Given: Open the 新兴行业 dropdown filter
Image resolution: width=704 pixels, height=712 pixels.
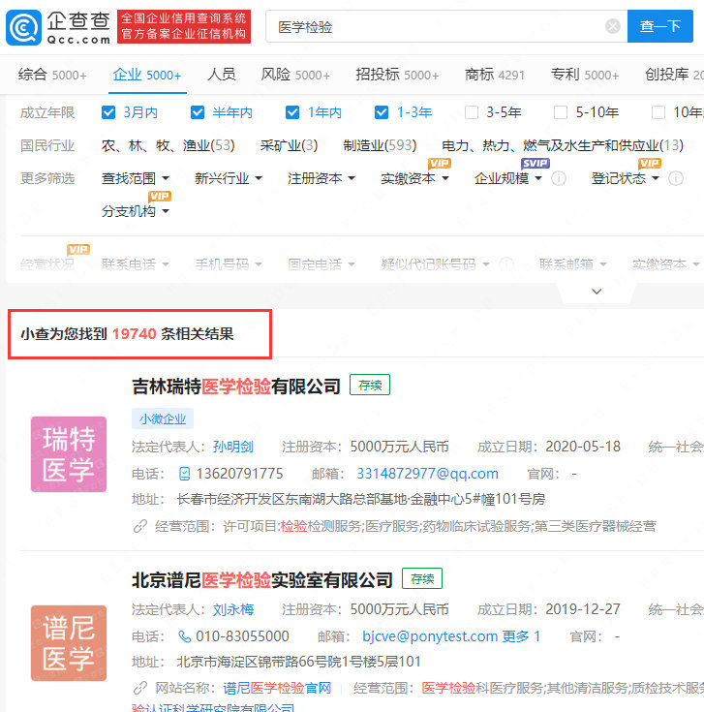Looking at the screenshot, I should point(229,178).
